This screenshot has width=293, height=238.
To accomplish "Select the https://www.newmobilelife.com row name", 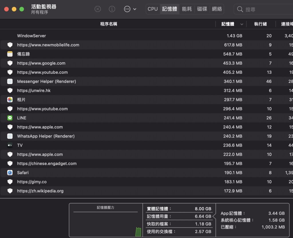I will [x=48, y=45].
